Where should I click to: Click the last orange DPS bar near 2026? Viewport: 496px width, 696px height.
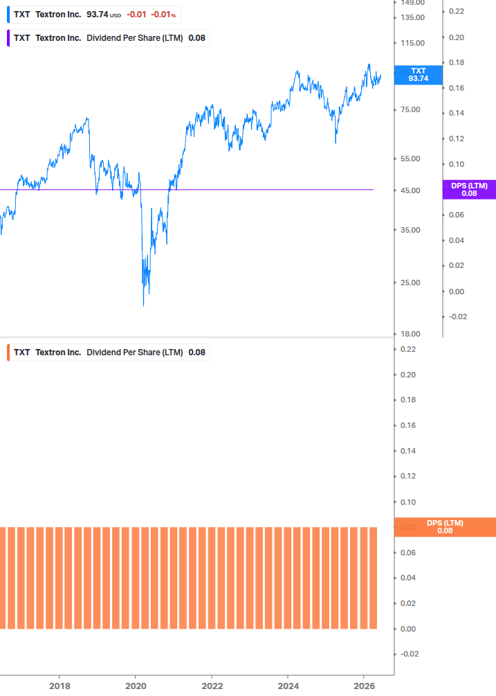coord(374,578)
